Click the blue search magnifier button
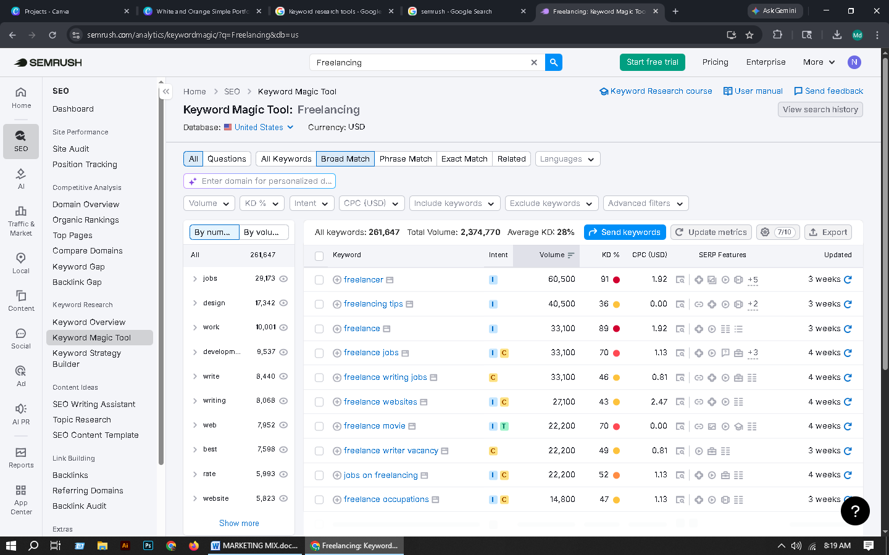Image resolution: width=889 pixels, height=555 pixels. 554,62
